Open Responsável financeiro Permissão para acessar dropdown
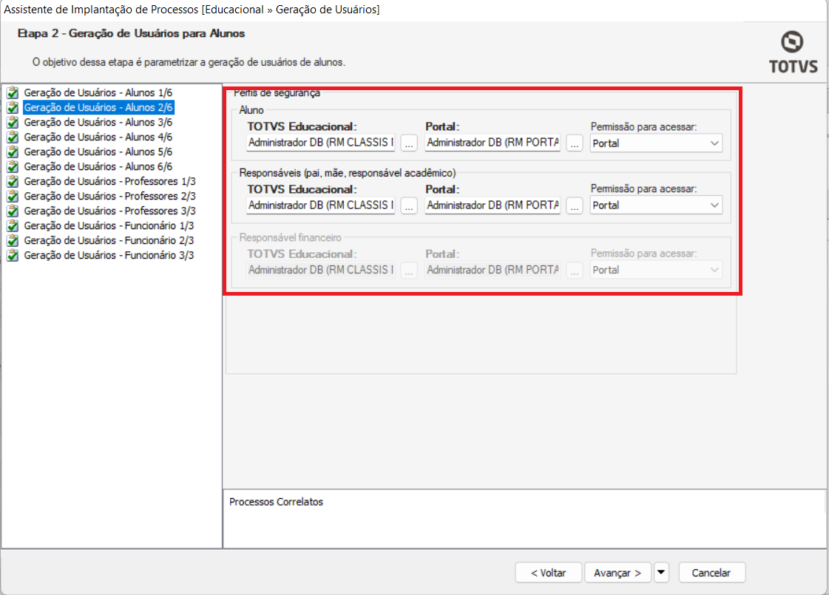The width and height of the screenshot is (829, 595). 656,270
